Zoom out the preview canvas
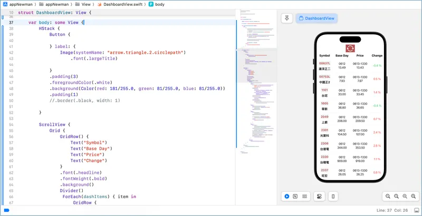Viewport: 422px width, 216px height. coord(388,197)
